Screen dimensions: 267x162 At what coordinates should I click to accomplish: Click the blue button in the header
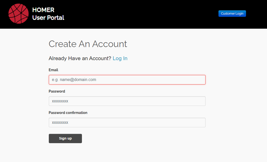point(232,14)
